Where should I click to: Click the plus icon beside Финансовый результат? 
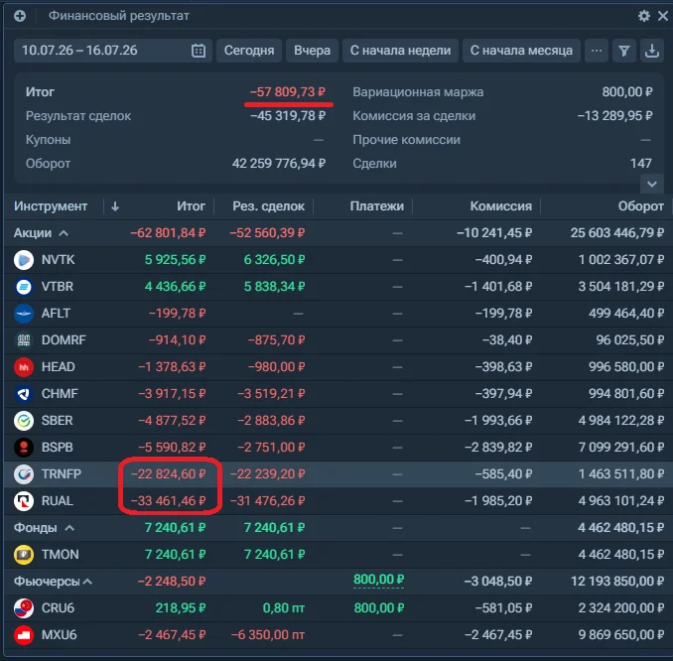tap(20, 16)
